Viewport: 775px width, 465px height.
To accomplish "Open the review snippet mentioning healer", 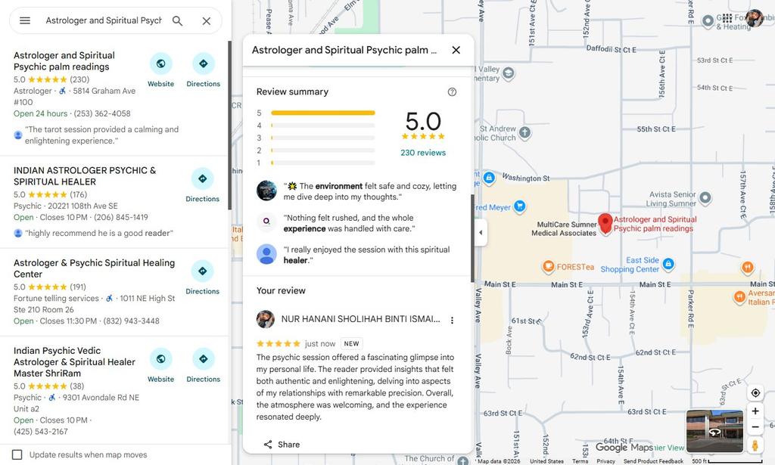I will coord(366,255).
